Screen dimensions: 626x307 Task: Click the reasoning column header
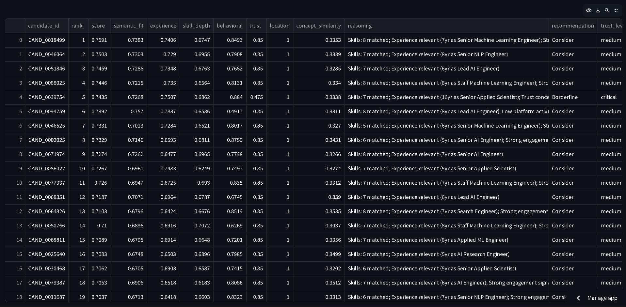447,26
